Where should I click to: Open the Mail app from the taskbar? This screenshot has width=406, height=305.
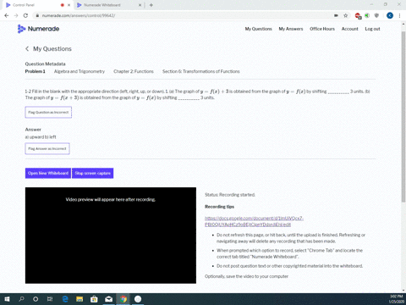click(x=109, y=299)
